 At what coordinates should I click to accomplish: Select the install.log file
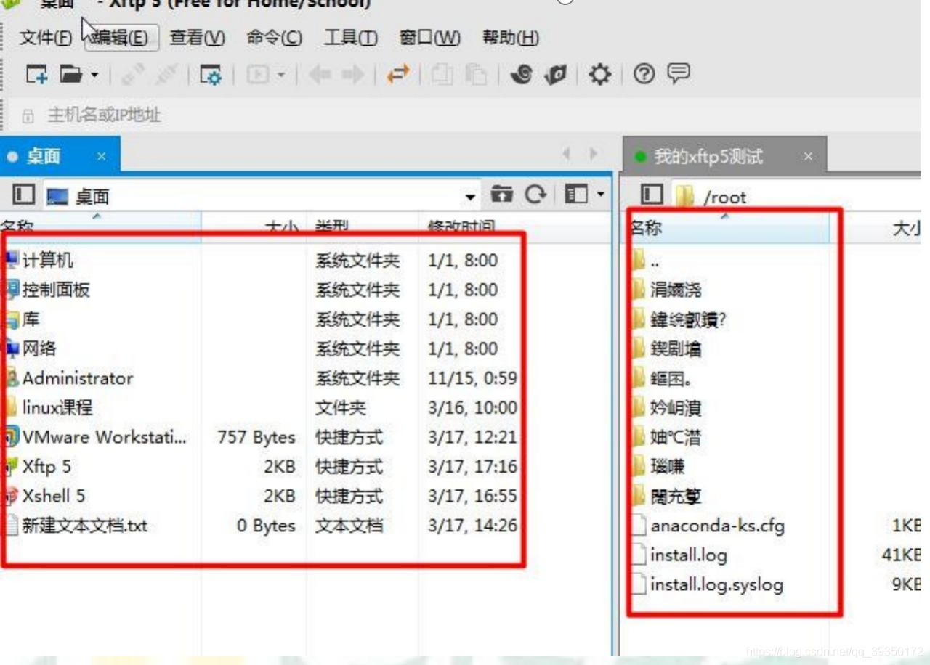tap(689, 555)
